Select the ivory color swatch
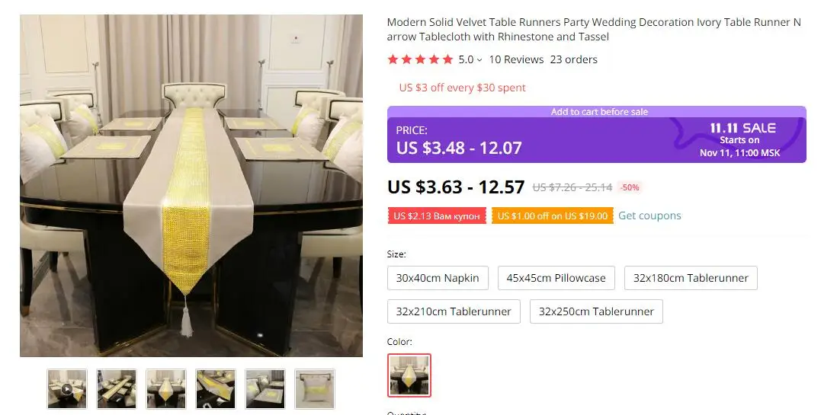 (409, 375)
